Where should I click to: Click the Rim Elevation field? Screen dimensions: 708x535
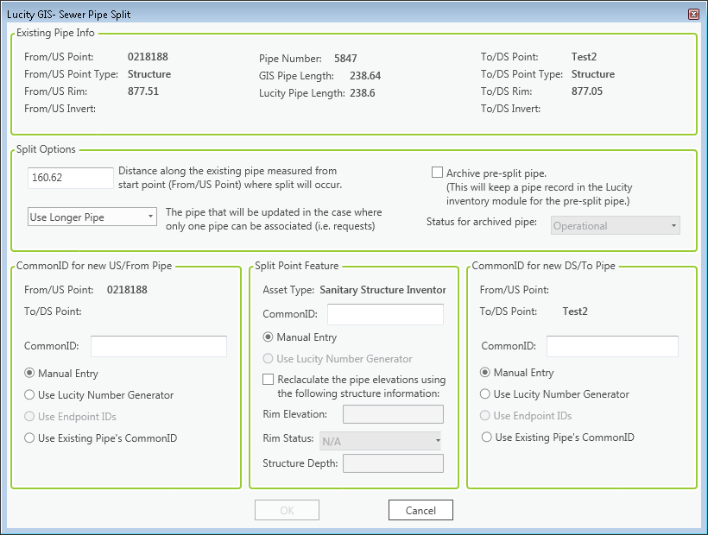tap(393, 414)
